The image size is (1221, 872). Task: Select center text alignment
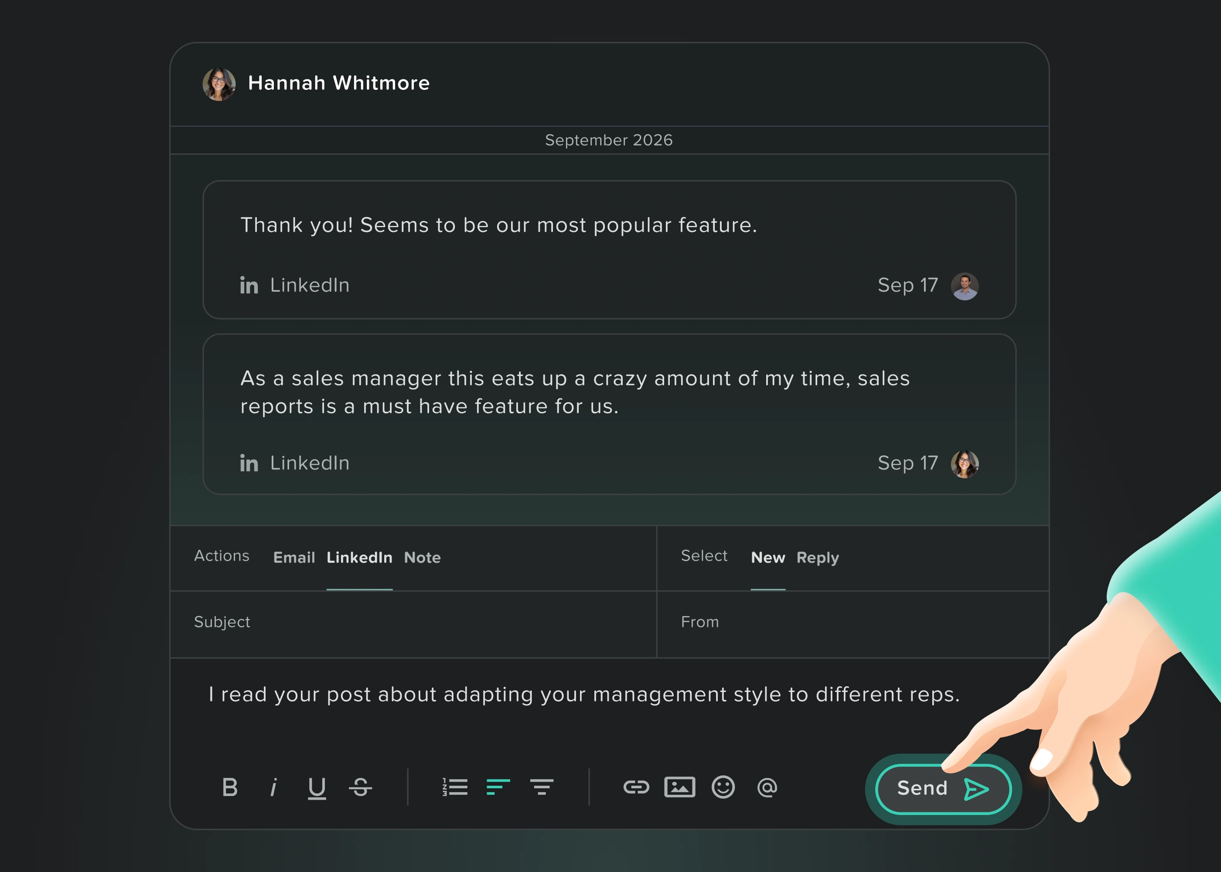pos(542,787)
